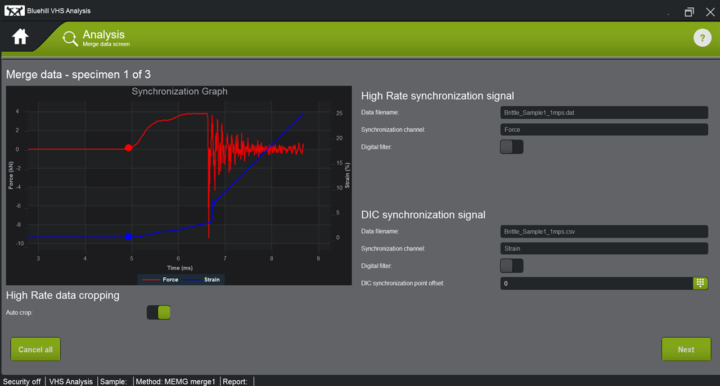
Task: Open the Brittle_Sample1_1mps.dat data filename field
Action: pyautogui.click(x=604, y=113)
